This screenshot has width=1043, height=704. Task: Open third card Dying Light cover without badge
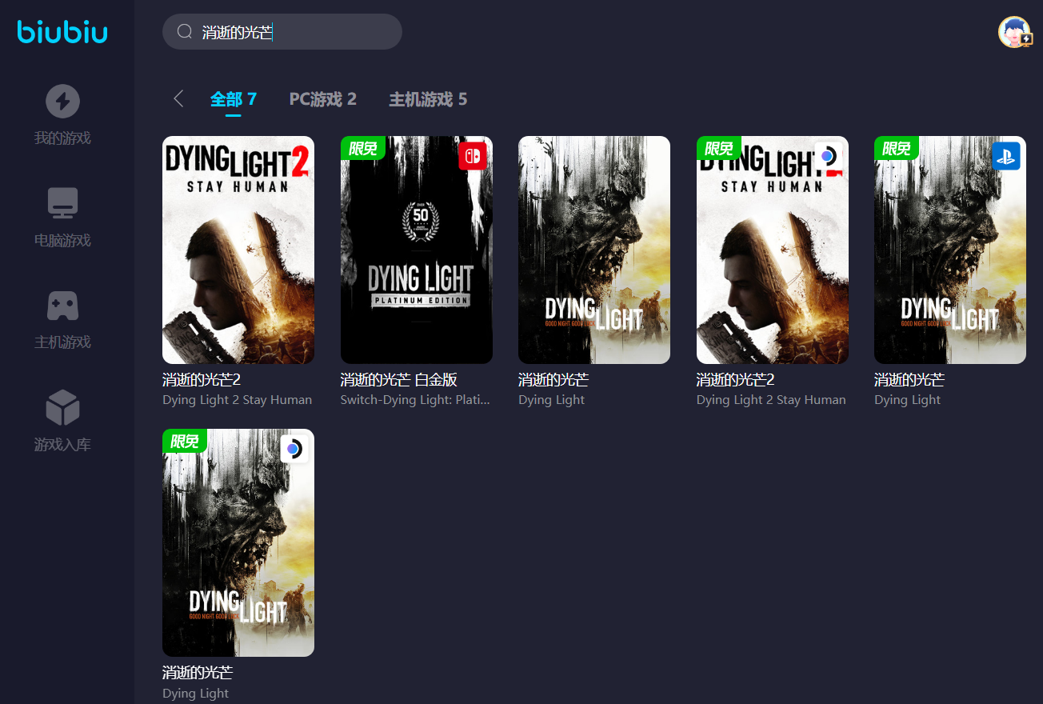(x=593, y=250)
